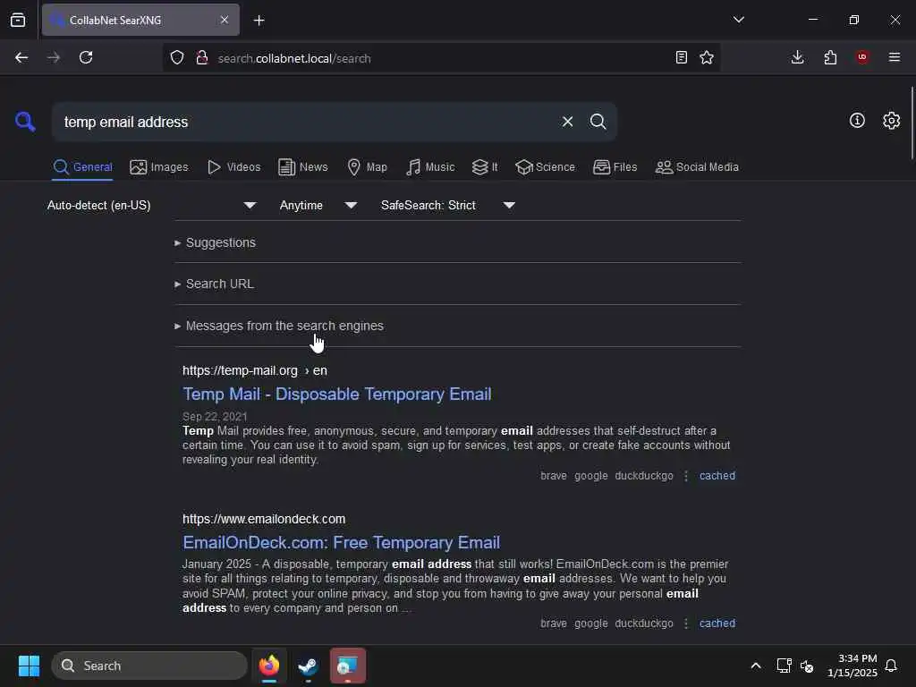916x687 pixels.
Task: Click 'duckduckgo' tag on EmailOnDeck result
Action: click(x=644, y=623)
